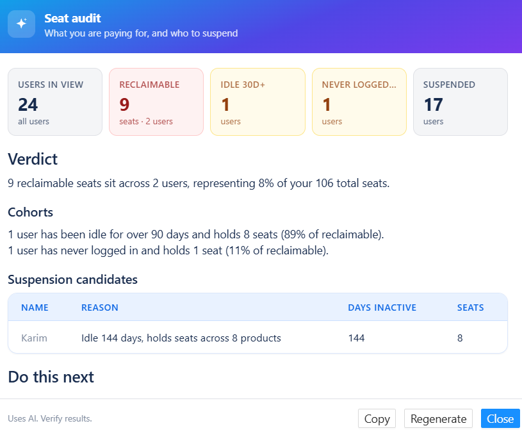Click the DAYS INACTIVE column header

(382, 308)
